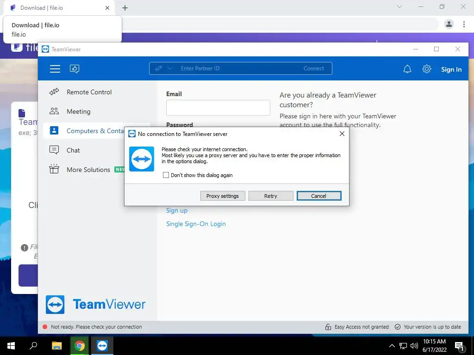Image resolution: width=474 pixels, height=355 pixels.
Task: Show hidden system tray icons
Action: tap(392, 346)
